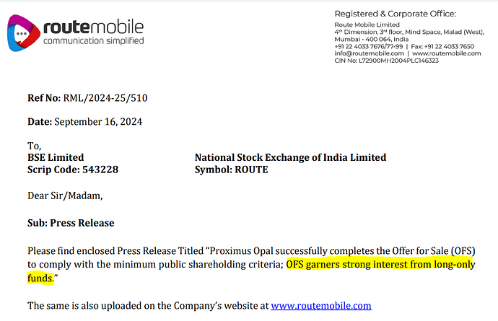Click the "Dear Sir/Madam," salutation
Viewport: 498px width, 321px height.
pyautogui.click(x=65, y=196)
